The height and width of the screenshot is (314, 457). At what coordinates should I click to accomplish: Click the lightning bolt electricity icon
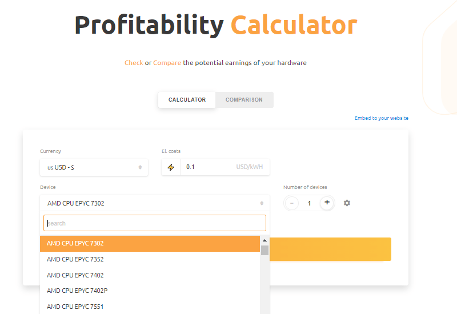[171, 167]
